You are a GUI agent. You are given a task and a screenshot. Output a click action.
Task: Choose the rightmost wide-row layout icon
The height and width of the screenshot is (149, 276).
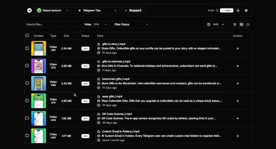248,25
